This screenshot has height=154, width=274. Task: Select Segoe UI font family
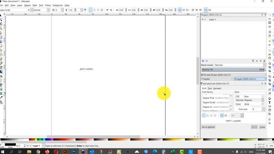216,107
